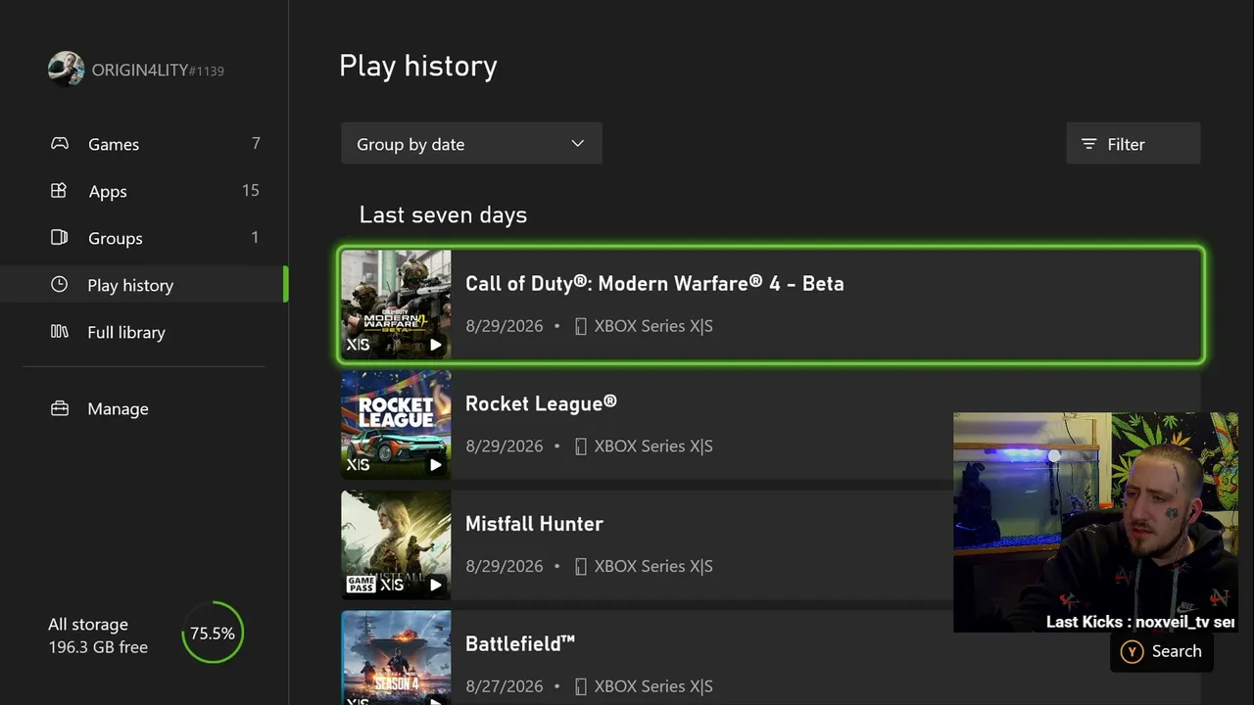Select Play history in the sidebar

[x=144, y=285]
